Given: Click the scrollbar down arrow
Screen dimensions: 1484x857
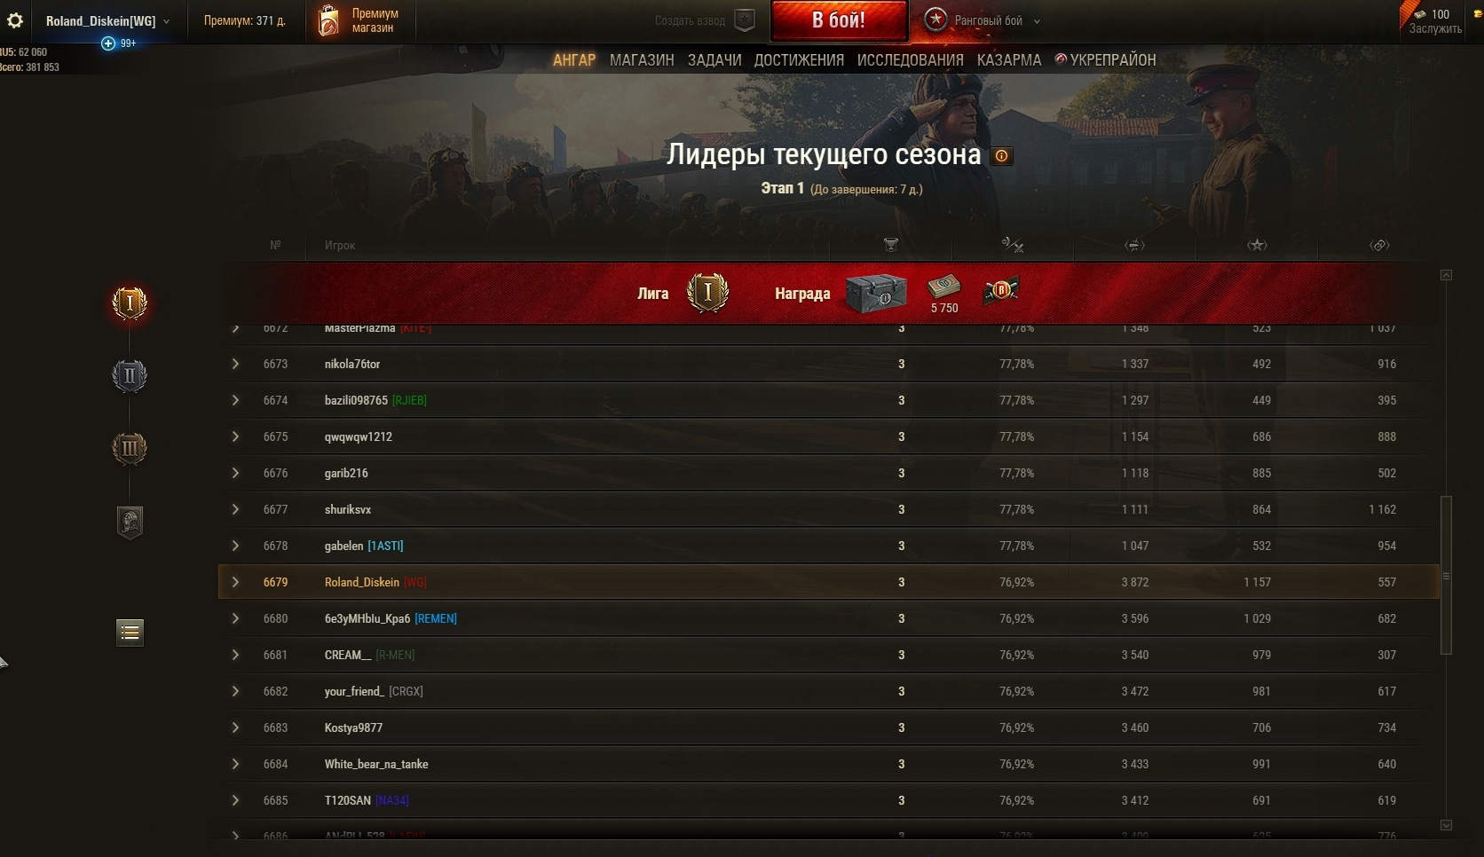Looking at the screenshot, I should tap(1446, 825).
